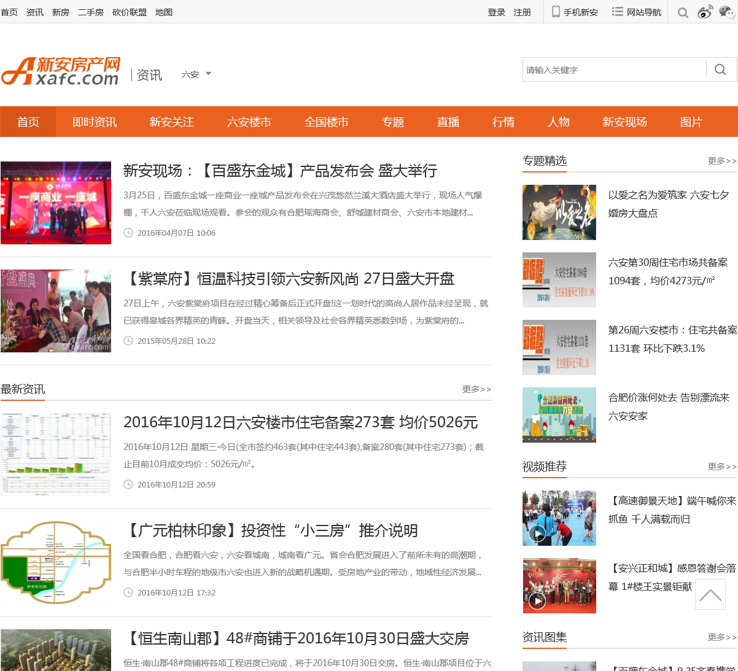Expand 更多 in 视频推荐 section
738x671 pixels.
click(x=722, y=467)
